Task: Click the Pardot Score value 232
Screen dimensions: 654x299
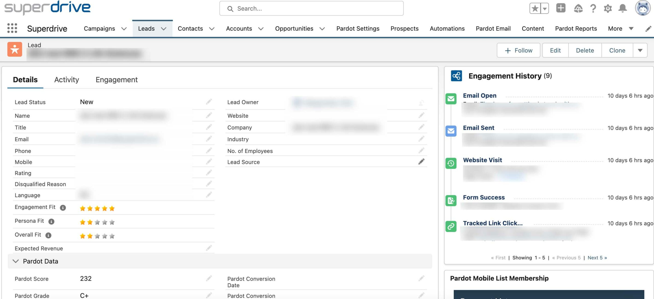Action: [86, 278]
